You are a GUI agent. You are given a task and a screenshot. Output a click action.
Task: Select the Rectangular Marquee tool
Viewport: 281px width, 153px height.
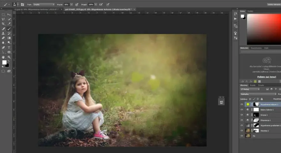pos(3,15)
